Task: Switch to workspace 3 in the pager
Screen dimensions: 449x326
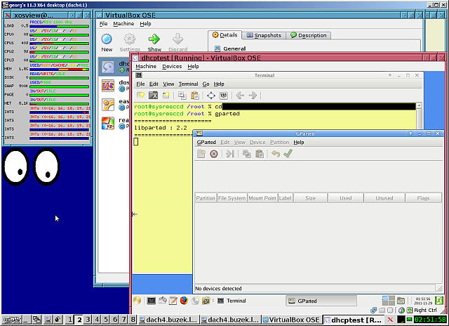Action: (x=88, y=320)
